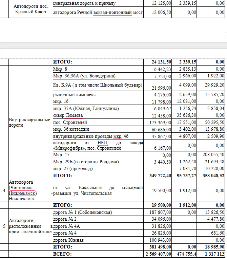Click the 'мкр. 16' row label
The image size is (227, 258).
pyautogui.click(x=61, y=102)
